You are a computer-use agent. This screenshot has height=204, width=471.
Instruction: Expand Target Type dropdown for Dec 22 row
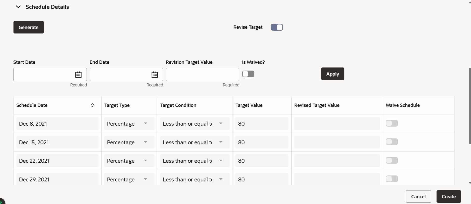(145, 161)
